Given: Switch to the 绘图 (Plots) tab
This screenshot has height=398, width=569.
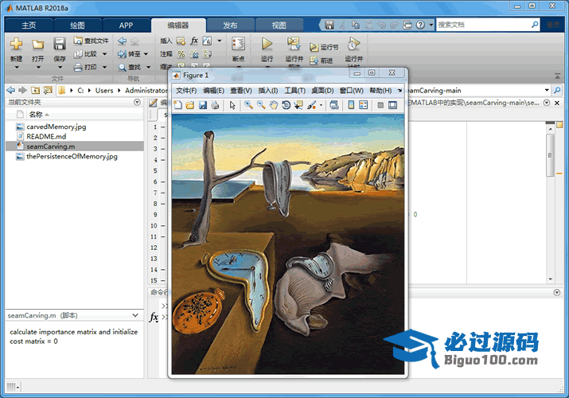Looking at the screenshot, I should [78, 25].
